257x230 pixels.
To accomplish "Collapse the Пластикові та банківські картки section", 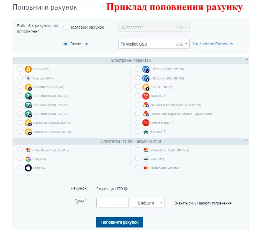I will (247, 140).
